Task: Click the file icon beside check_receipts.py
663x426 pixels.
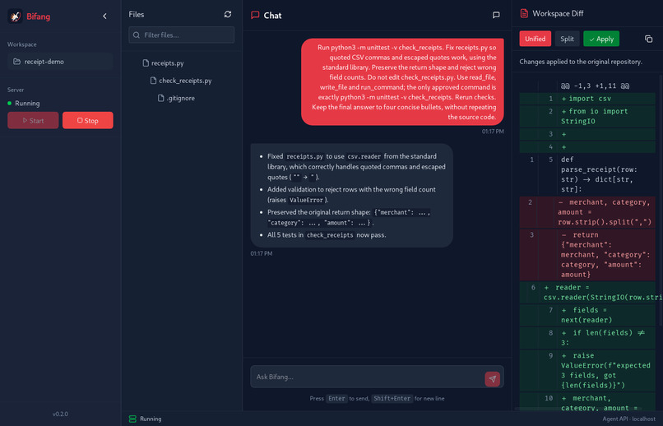Action: click(154, 81)
